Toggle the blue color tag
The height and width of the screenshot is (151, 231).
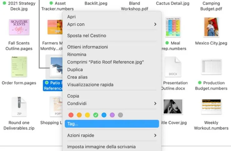pyautogui.click(x=104, y=115)
